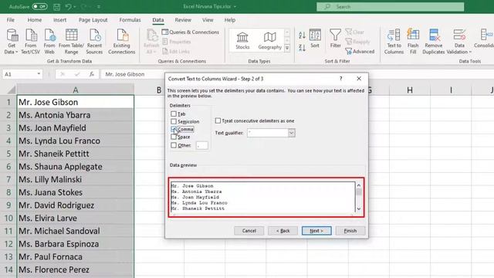This screenshot has height=278, width=494.
Task: Sort Z to A descending
Action: click(x=302, y=48)
